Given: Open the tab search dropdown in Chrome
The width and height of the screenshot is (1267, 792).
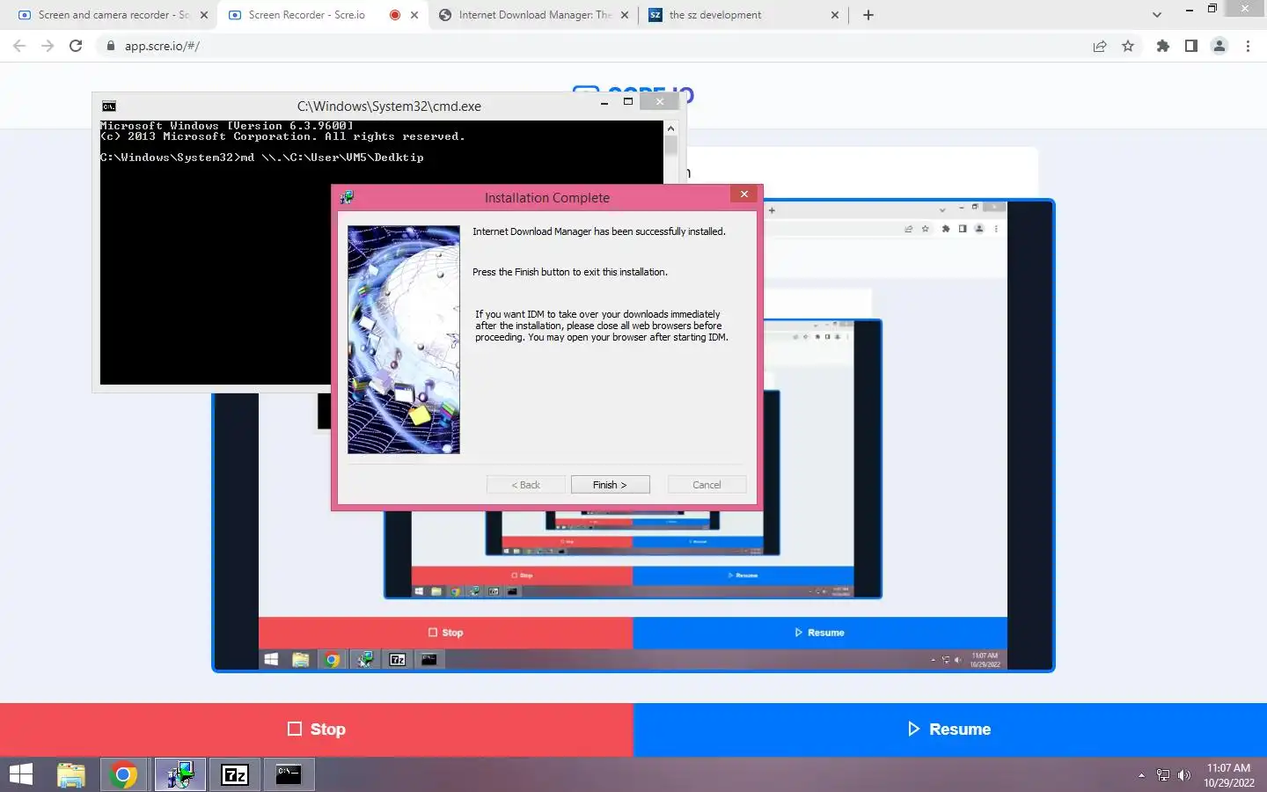Looking at the screenshot, I should click(x=1157, y=15).
